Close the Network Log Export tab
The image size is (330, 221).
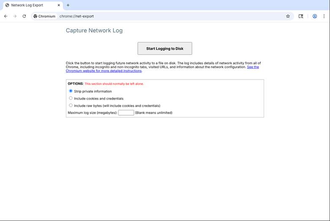[59, 5]
